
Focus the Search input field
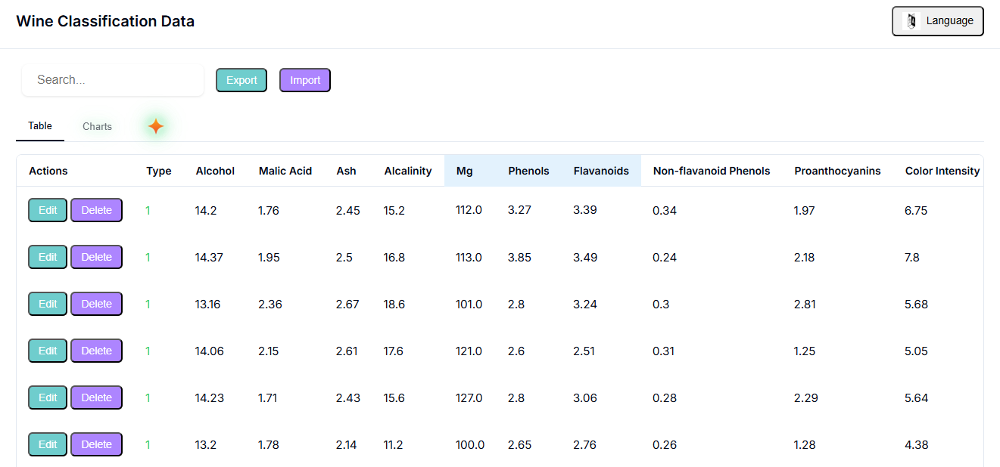[x=113, y=80]
